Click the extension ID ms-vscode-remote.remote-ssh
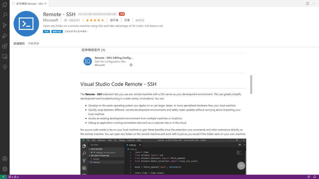The image size is (319, 179). [x=97, y=14]
